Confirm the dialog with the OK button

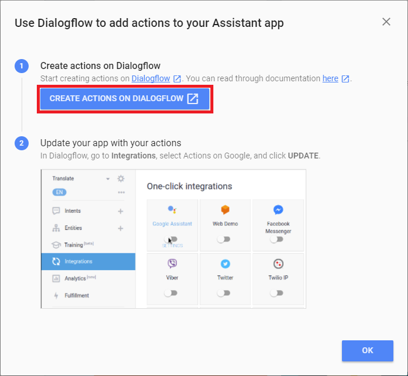368,350
